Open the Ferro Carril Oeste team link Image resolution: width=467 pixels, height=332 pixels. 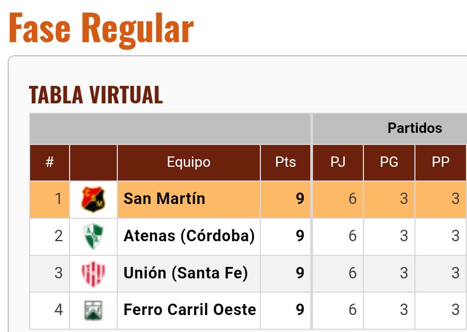tap(190, 310)
